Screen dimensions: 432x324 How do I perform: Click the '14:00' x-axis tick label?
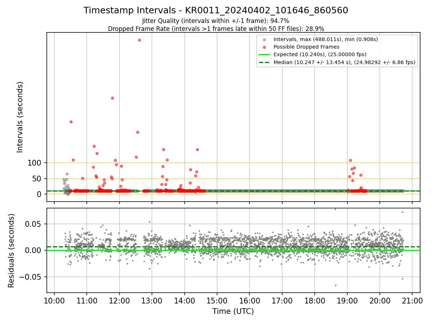point(185,301)
